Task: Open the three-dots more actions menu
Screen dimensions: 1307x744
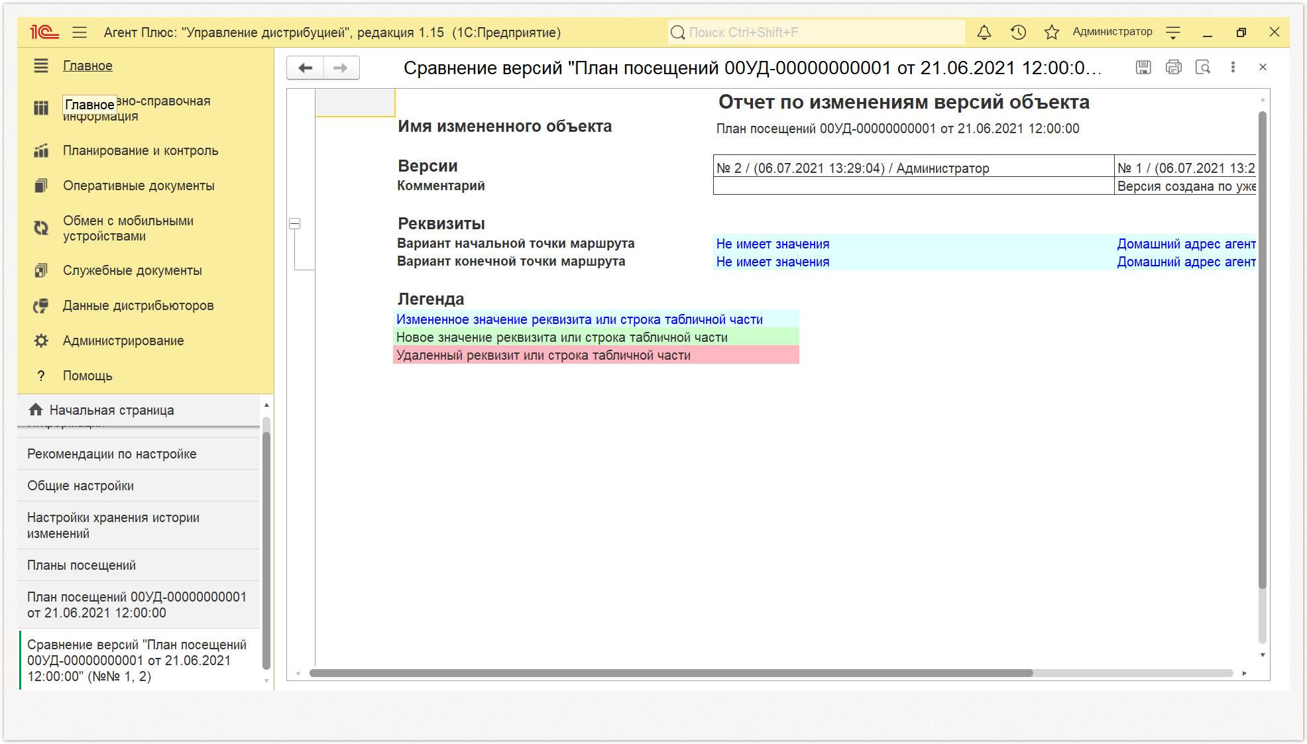Action: coord(1233,67)
